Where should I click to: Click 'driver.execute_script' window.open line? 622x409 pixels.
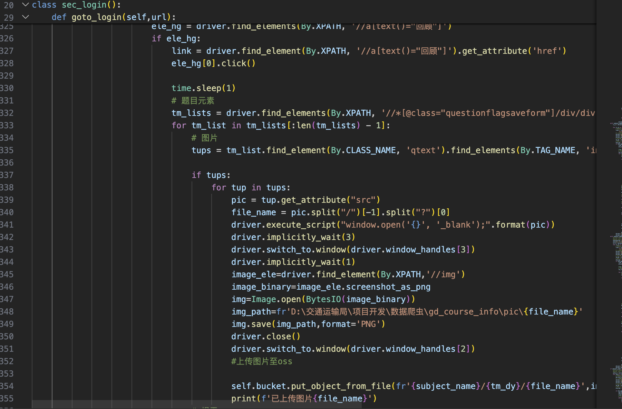[393, 225]
